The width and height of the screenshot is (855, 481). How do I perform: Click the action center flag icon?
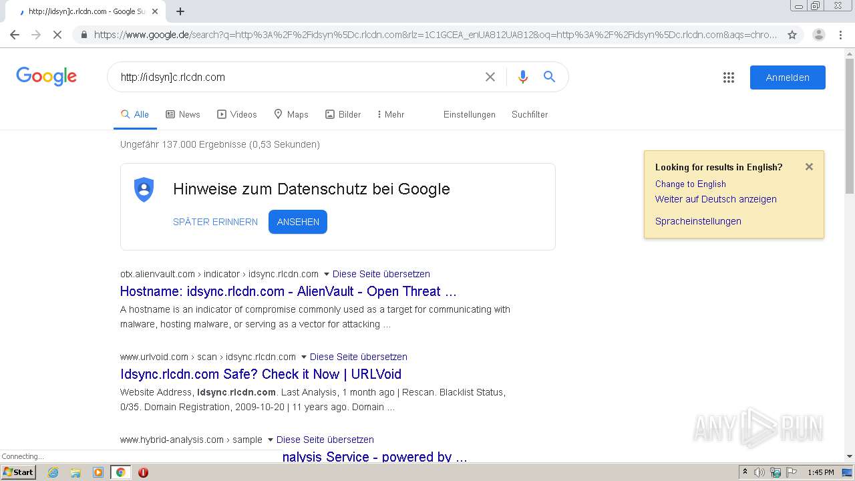pos(791,472)
